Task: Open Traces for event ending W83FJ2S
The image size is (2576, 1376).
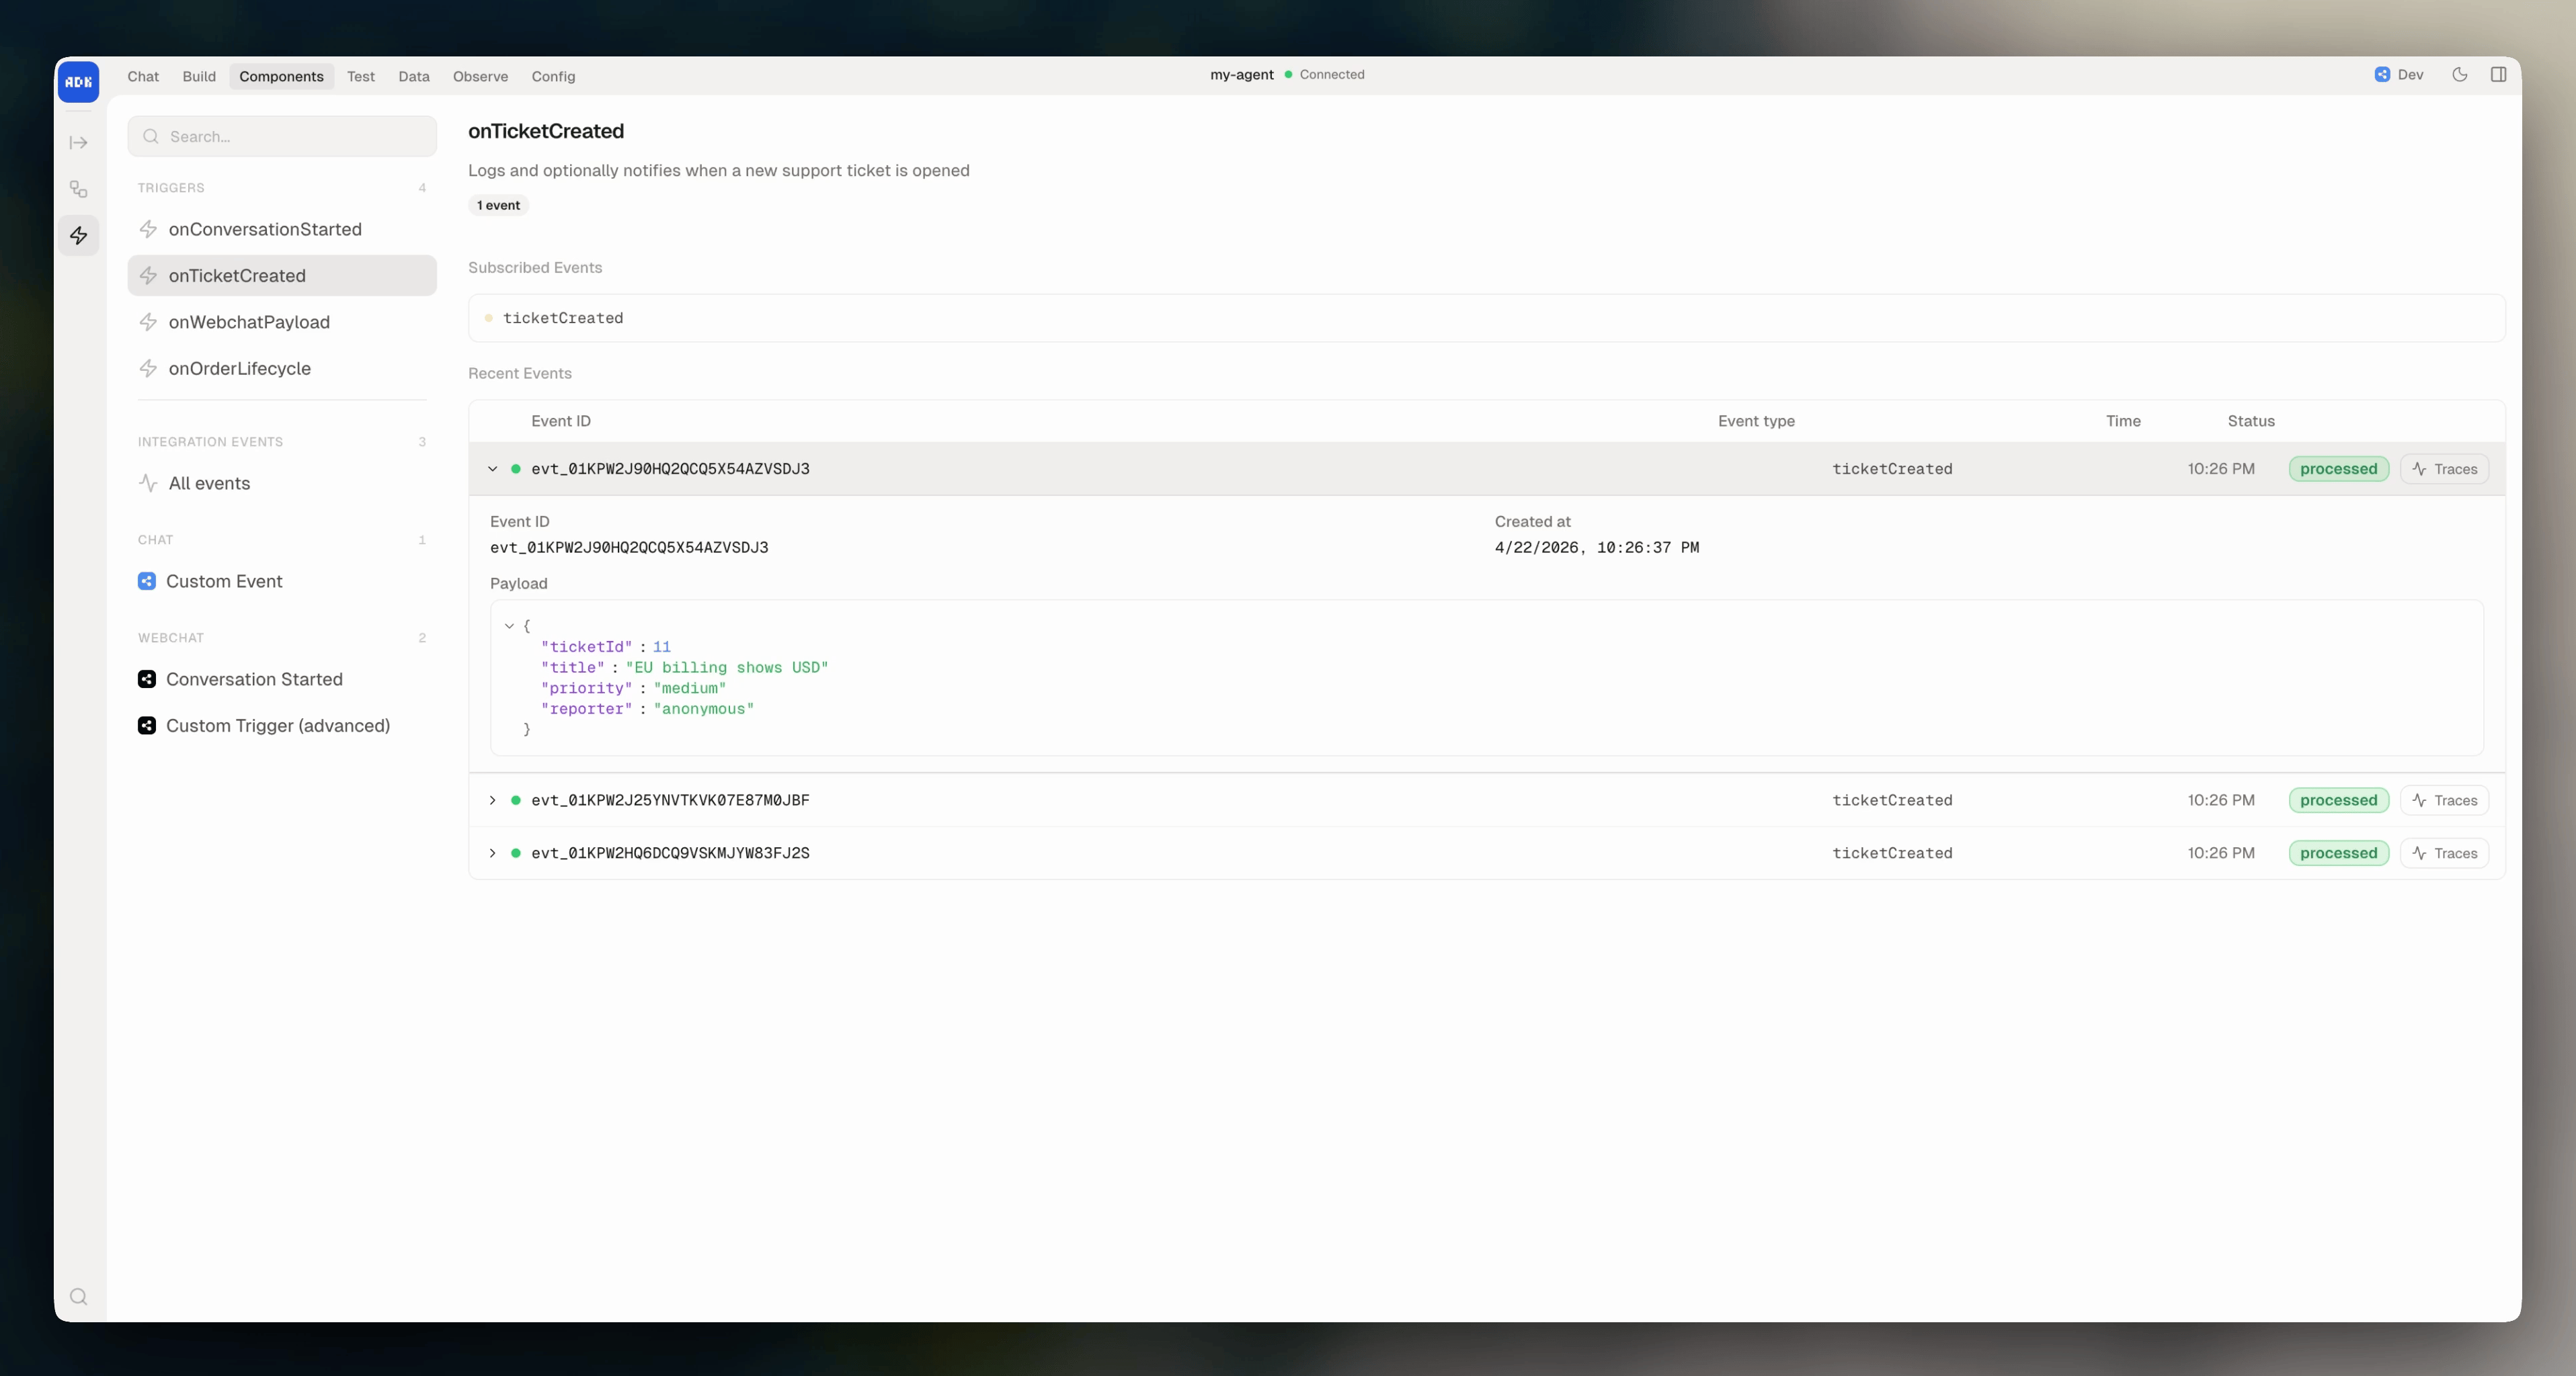Action: coord(2444,853)
